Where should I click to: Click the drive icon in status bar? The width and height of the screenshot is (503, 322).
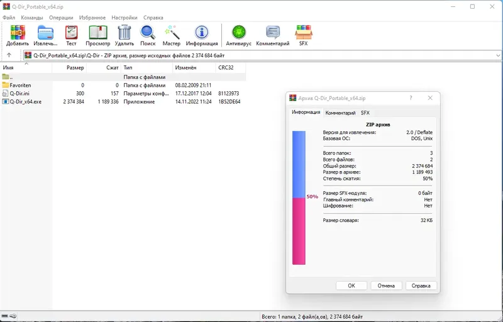(5, 316)
